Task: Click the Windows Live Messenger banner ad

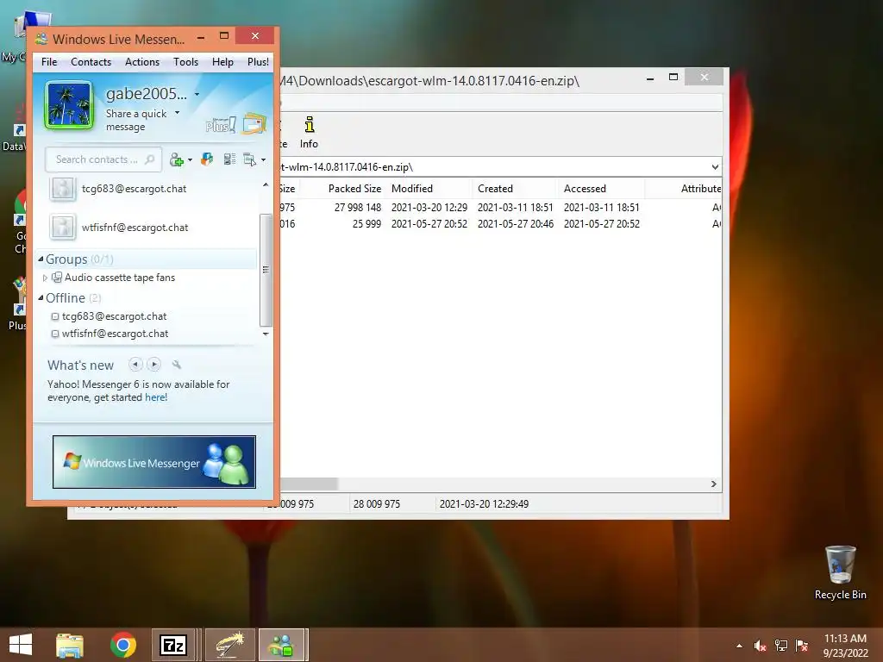Action: pyautogui.click(x=154, y=462)
